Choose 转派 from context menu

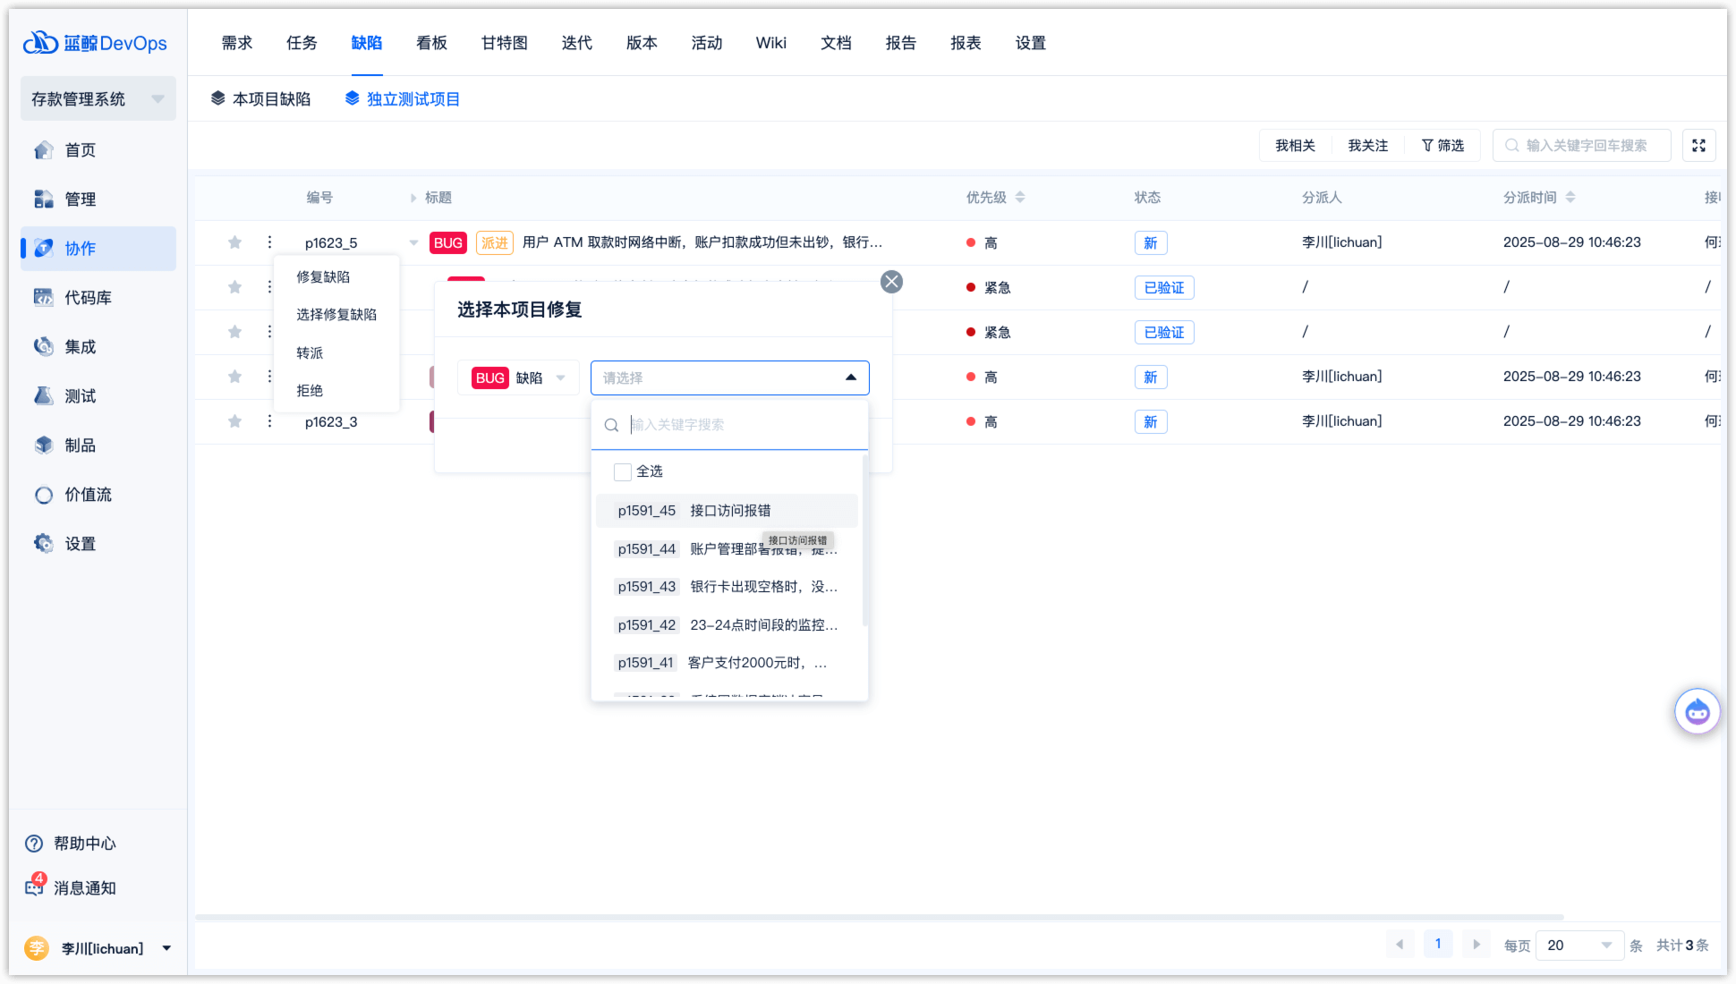(310, 353)
